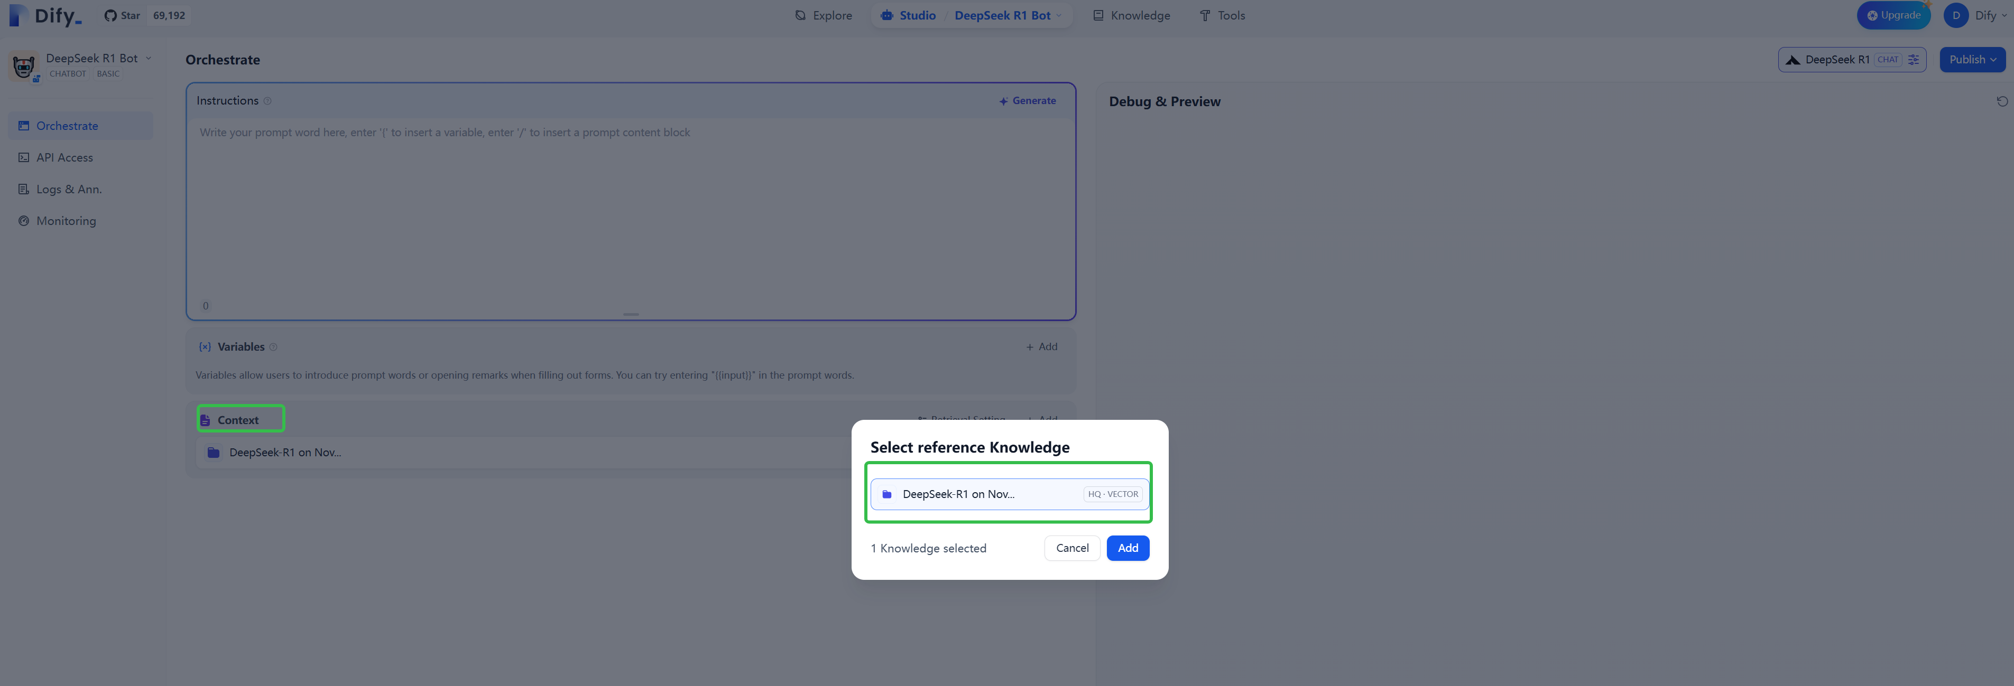Click the Dify logo
The height and width of the screenshot is (686, 2014).
45,16
